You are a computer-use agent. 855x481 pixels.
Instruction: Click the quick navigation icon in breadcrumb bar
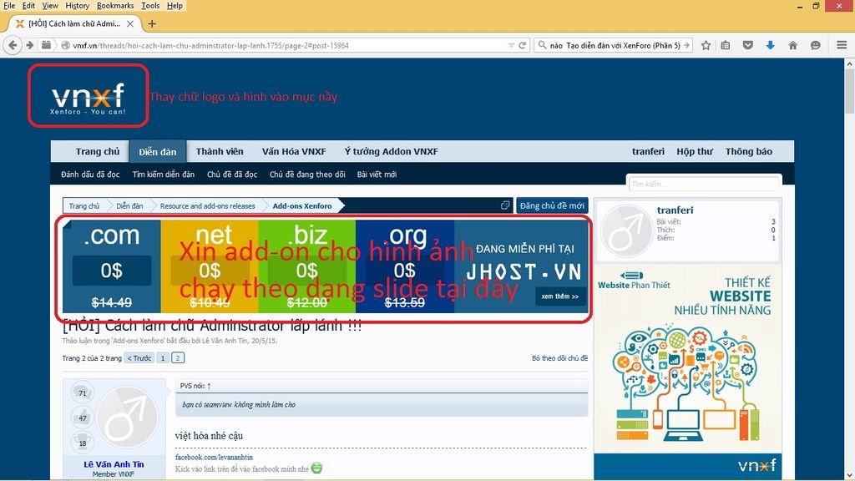point(504,205)
